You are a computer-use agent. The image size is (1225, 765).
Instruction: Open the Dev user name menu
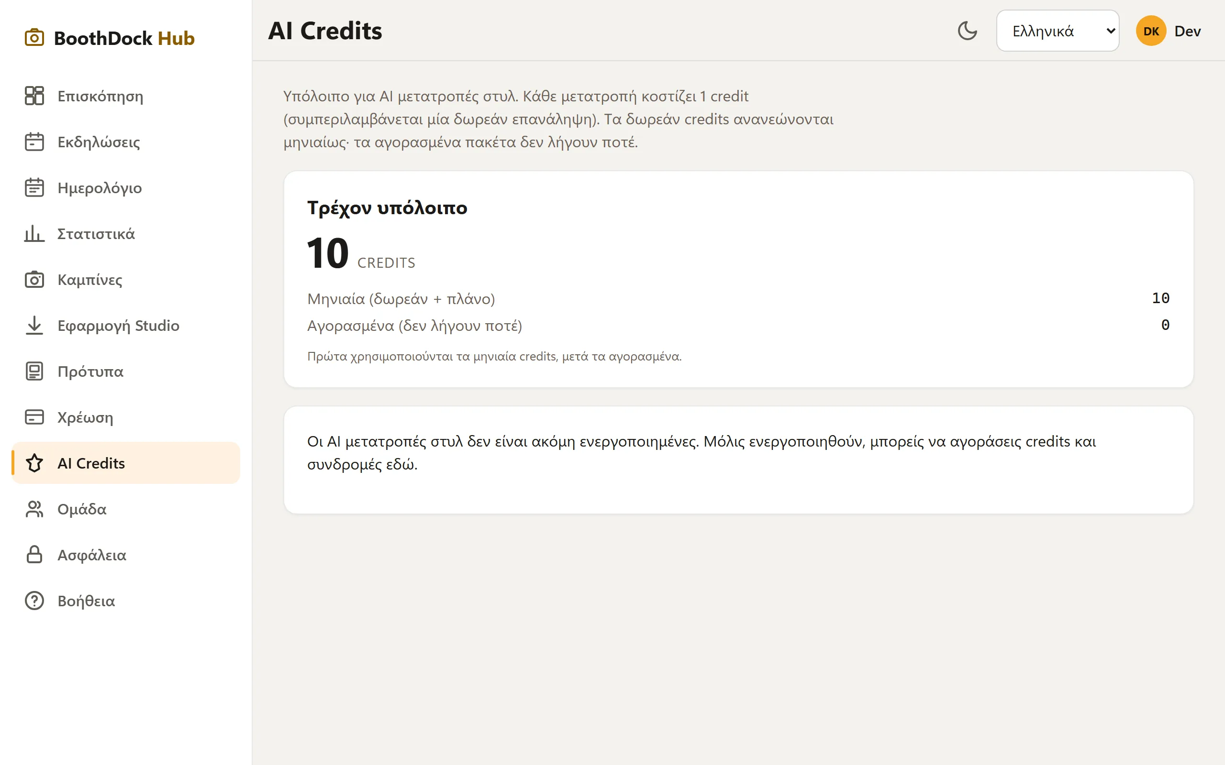(x=1187, y=32)
